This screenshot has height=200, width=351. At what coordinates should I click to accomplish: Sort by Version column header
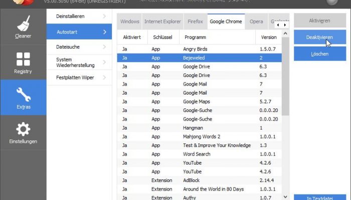coord(269,37)
